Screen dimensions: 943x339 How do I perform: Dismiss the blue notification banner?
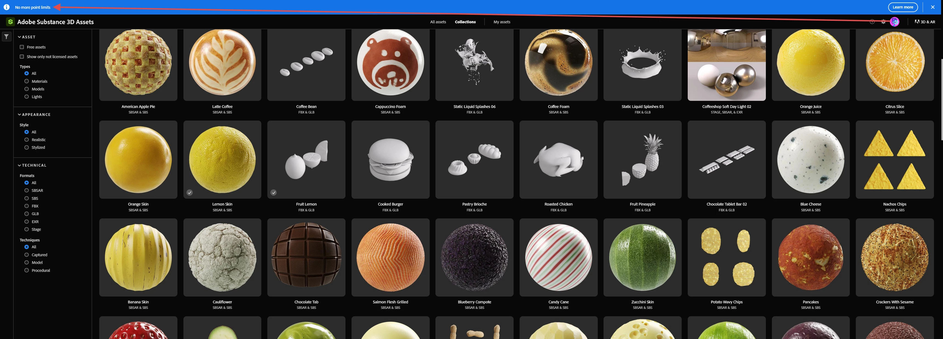tap(933, 7)
